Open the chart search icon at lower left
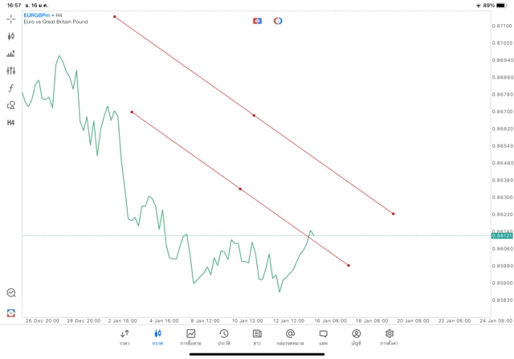Screen dimensions: 514x359 [x=11, y=293]
